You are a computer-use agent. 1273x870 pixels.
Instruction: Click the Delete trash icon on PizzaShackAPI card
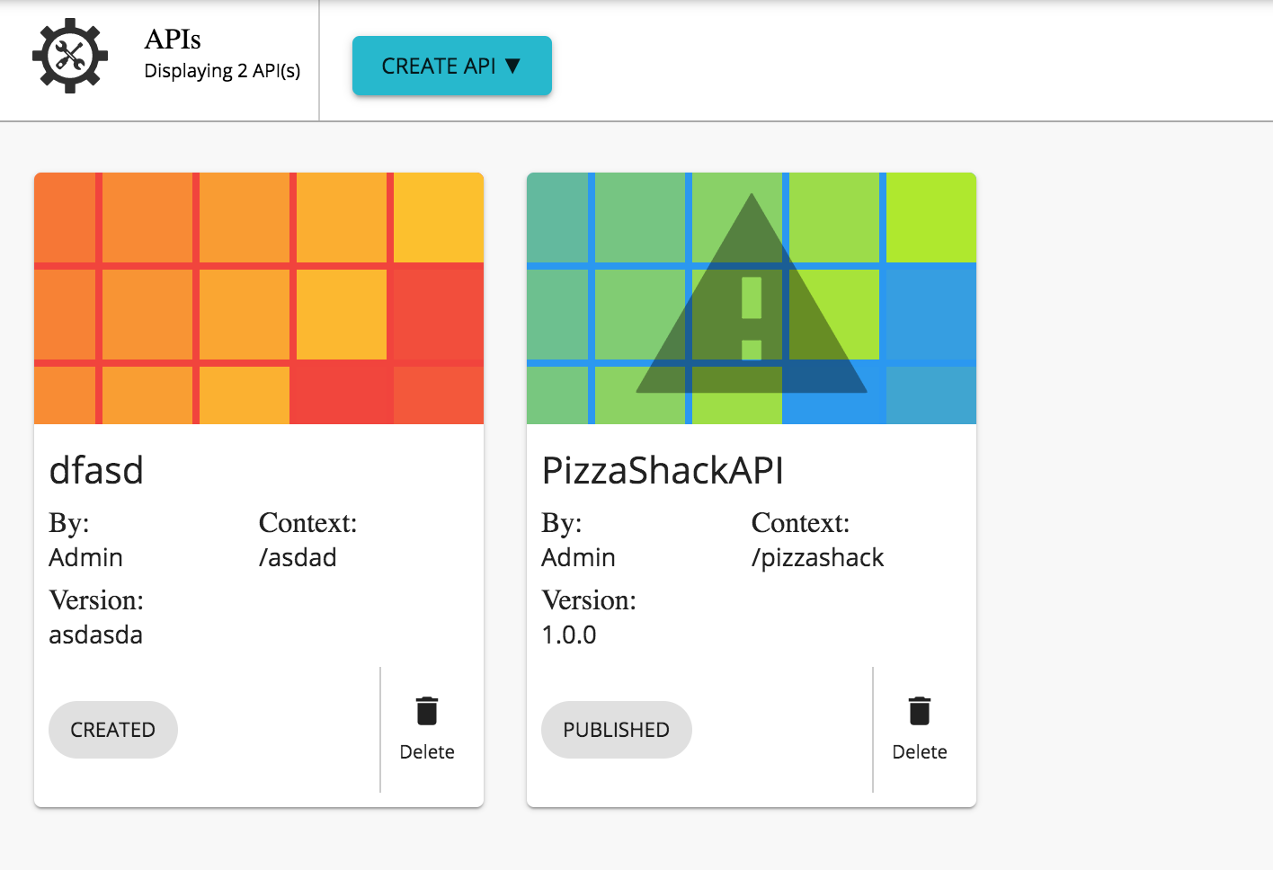(920, 710)
